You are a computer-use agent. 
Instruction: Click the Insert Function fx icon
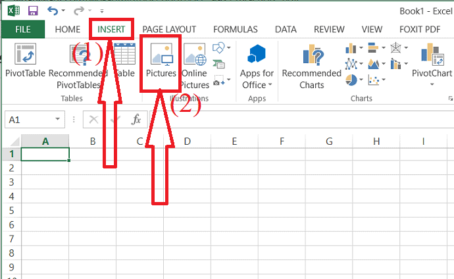(136, 119)
